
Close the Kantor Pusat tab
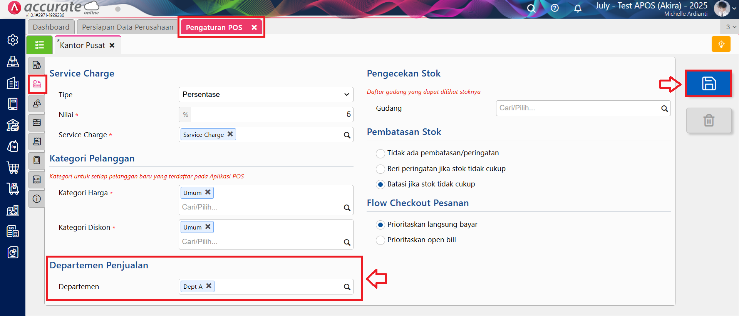pyautogui.click(x=112, y=45)
